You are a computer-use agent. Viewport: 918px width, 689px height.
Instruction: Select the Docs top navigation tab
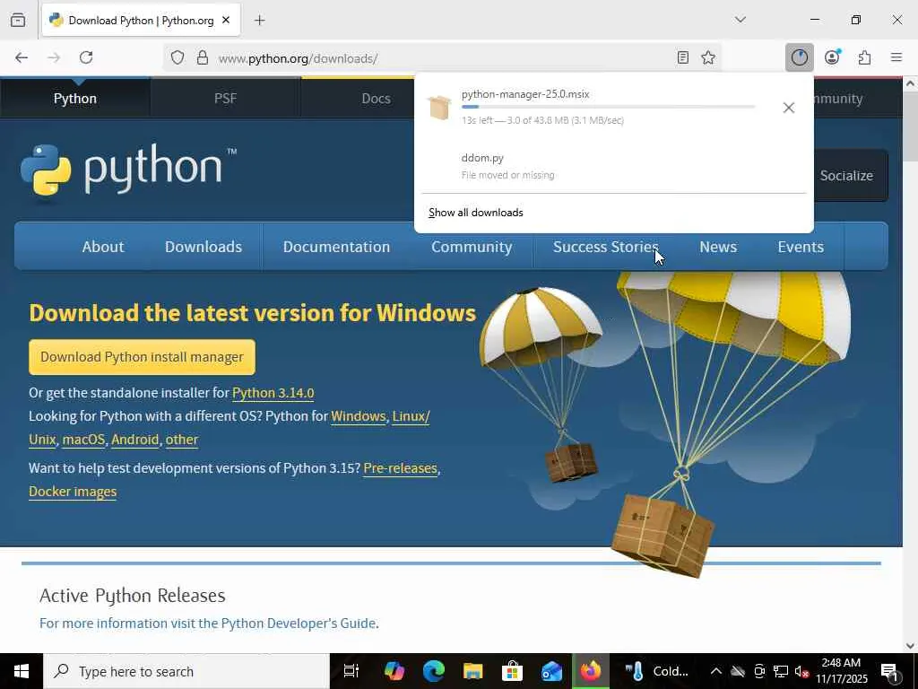[376, 99]
